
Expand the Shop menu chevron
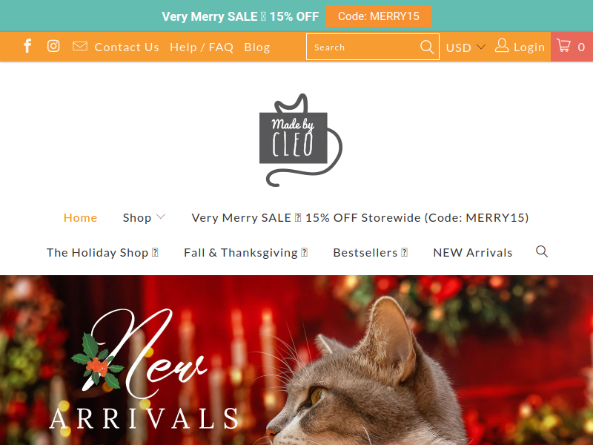[x=161, y=217]
